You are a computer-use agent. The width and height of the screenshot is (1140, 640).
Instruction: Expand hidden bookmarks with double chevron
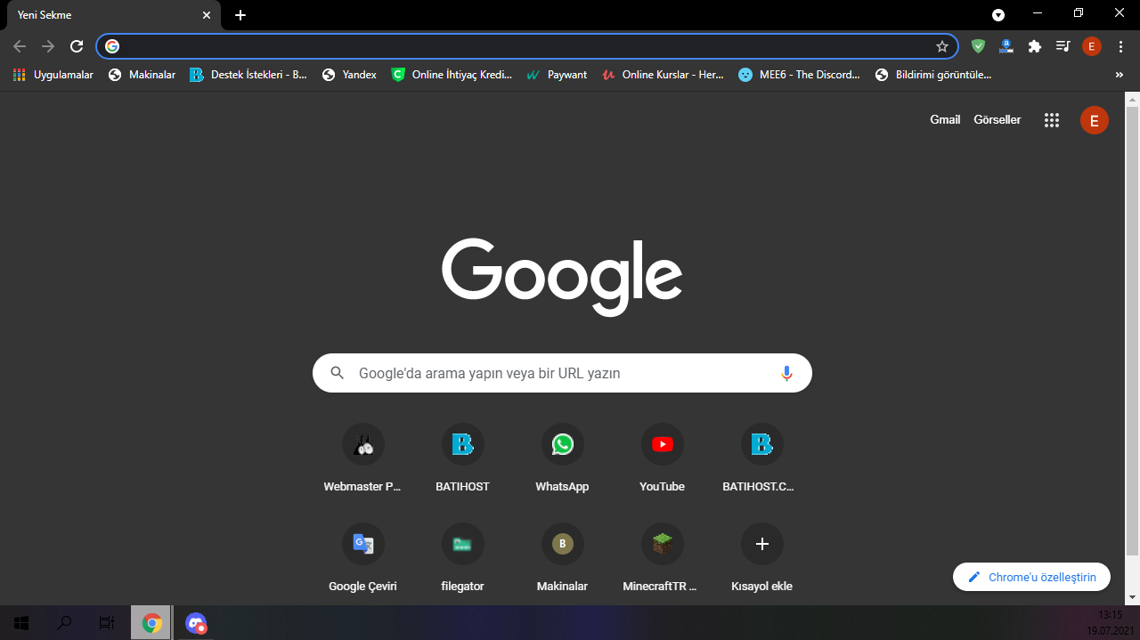pos(1120,75)
